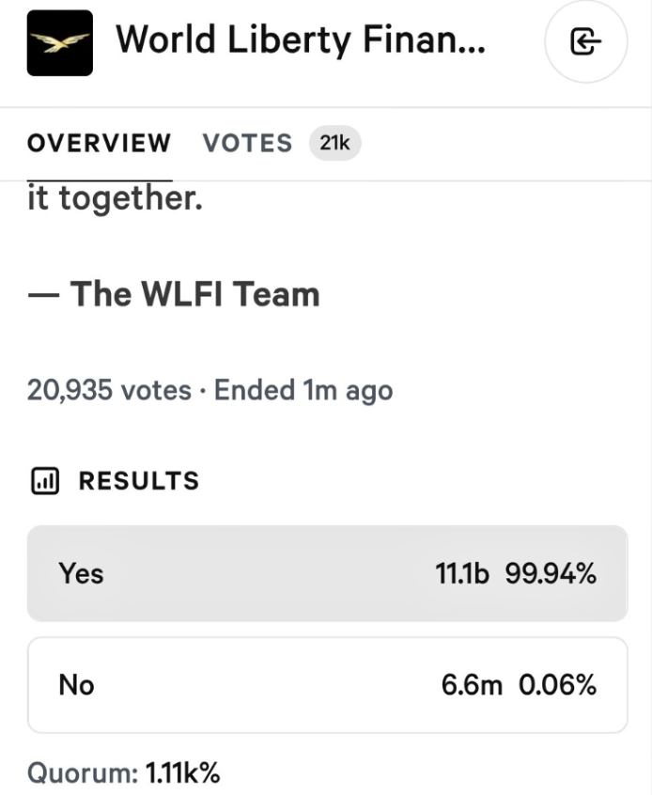Open the Votes tab

(x=248, y=143)
